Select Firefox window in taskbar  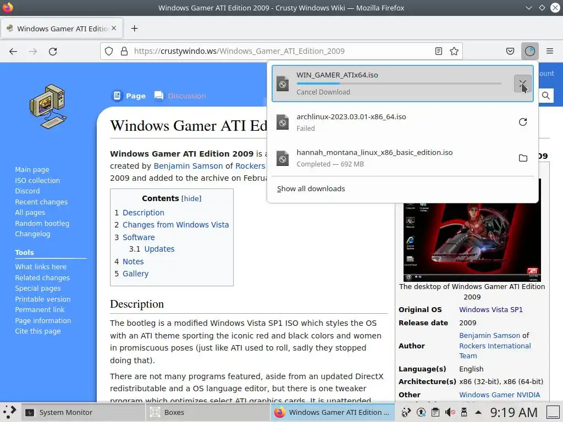click(332, 412)
